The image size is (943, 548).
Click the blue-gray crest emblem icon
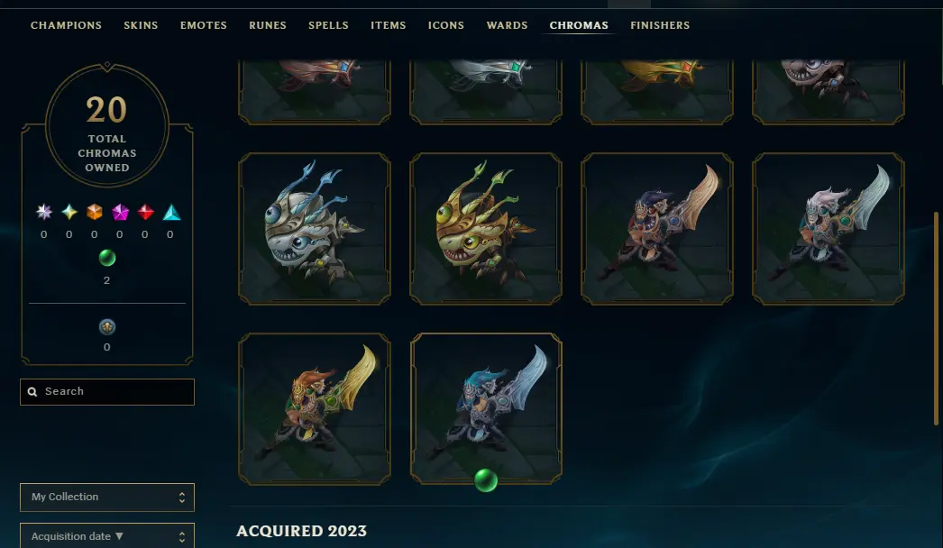(x=107, y=326)
